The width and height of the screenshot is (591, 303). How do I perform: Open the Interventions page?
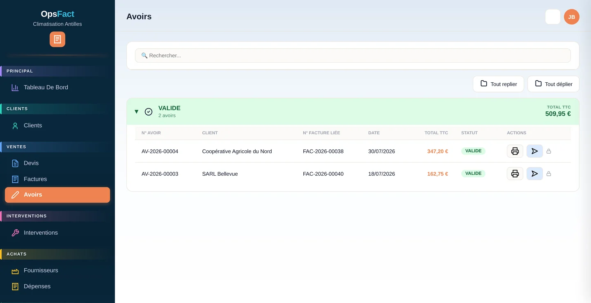coord(57,233)
